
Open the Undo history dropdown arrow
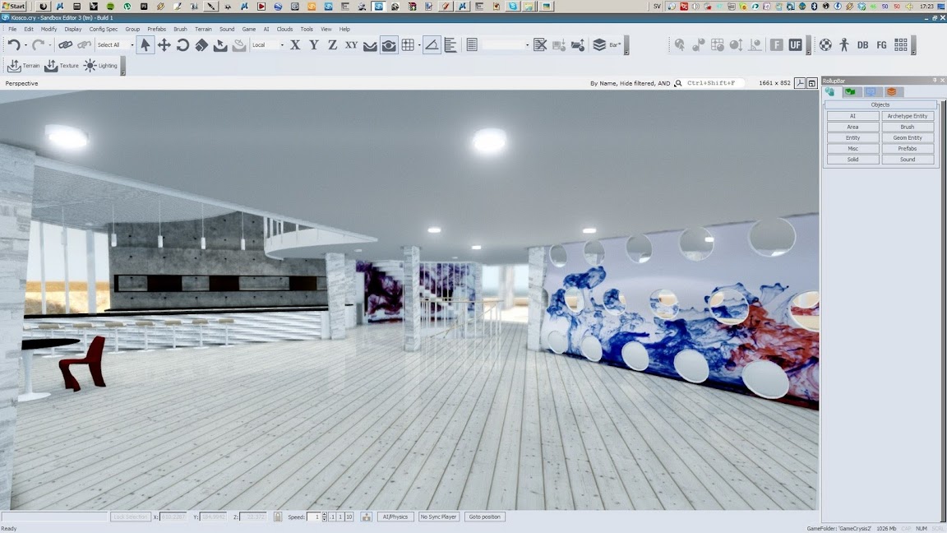pos(25,45)
